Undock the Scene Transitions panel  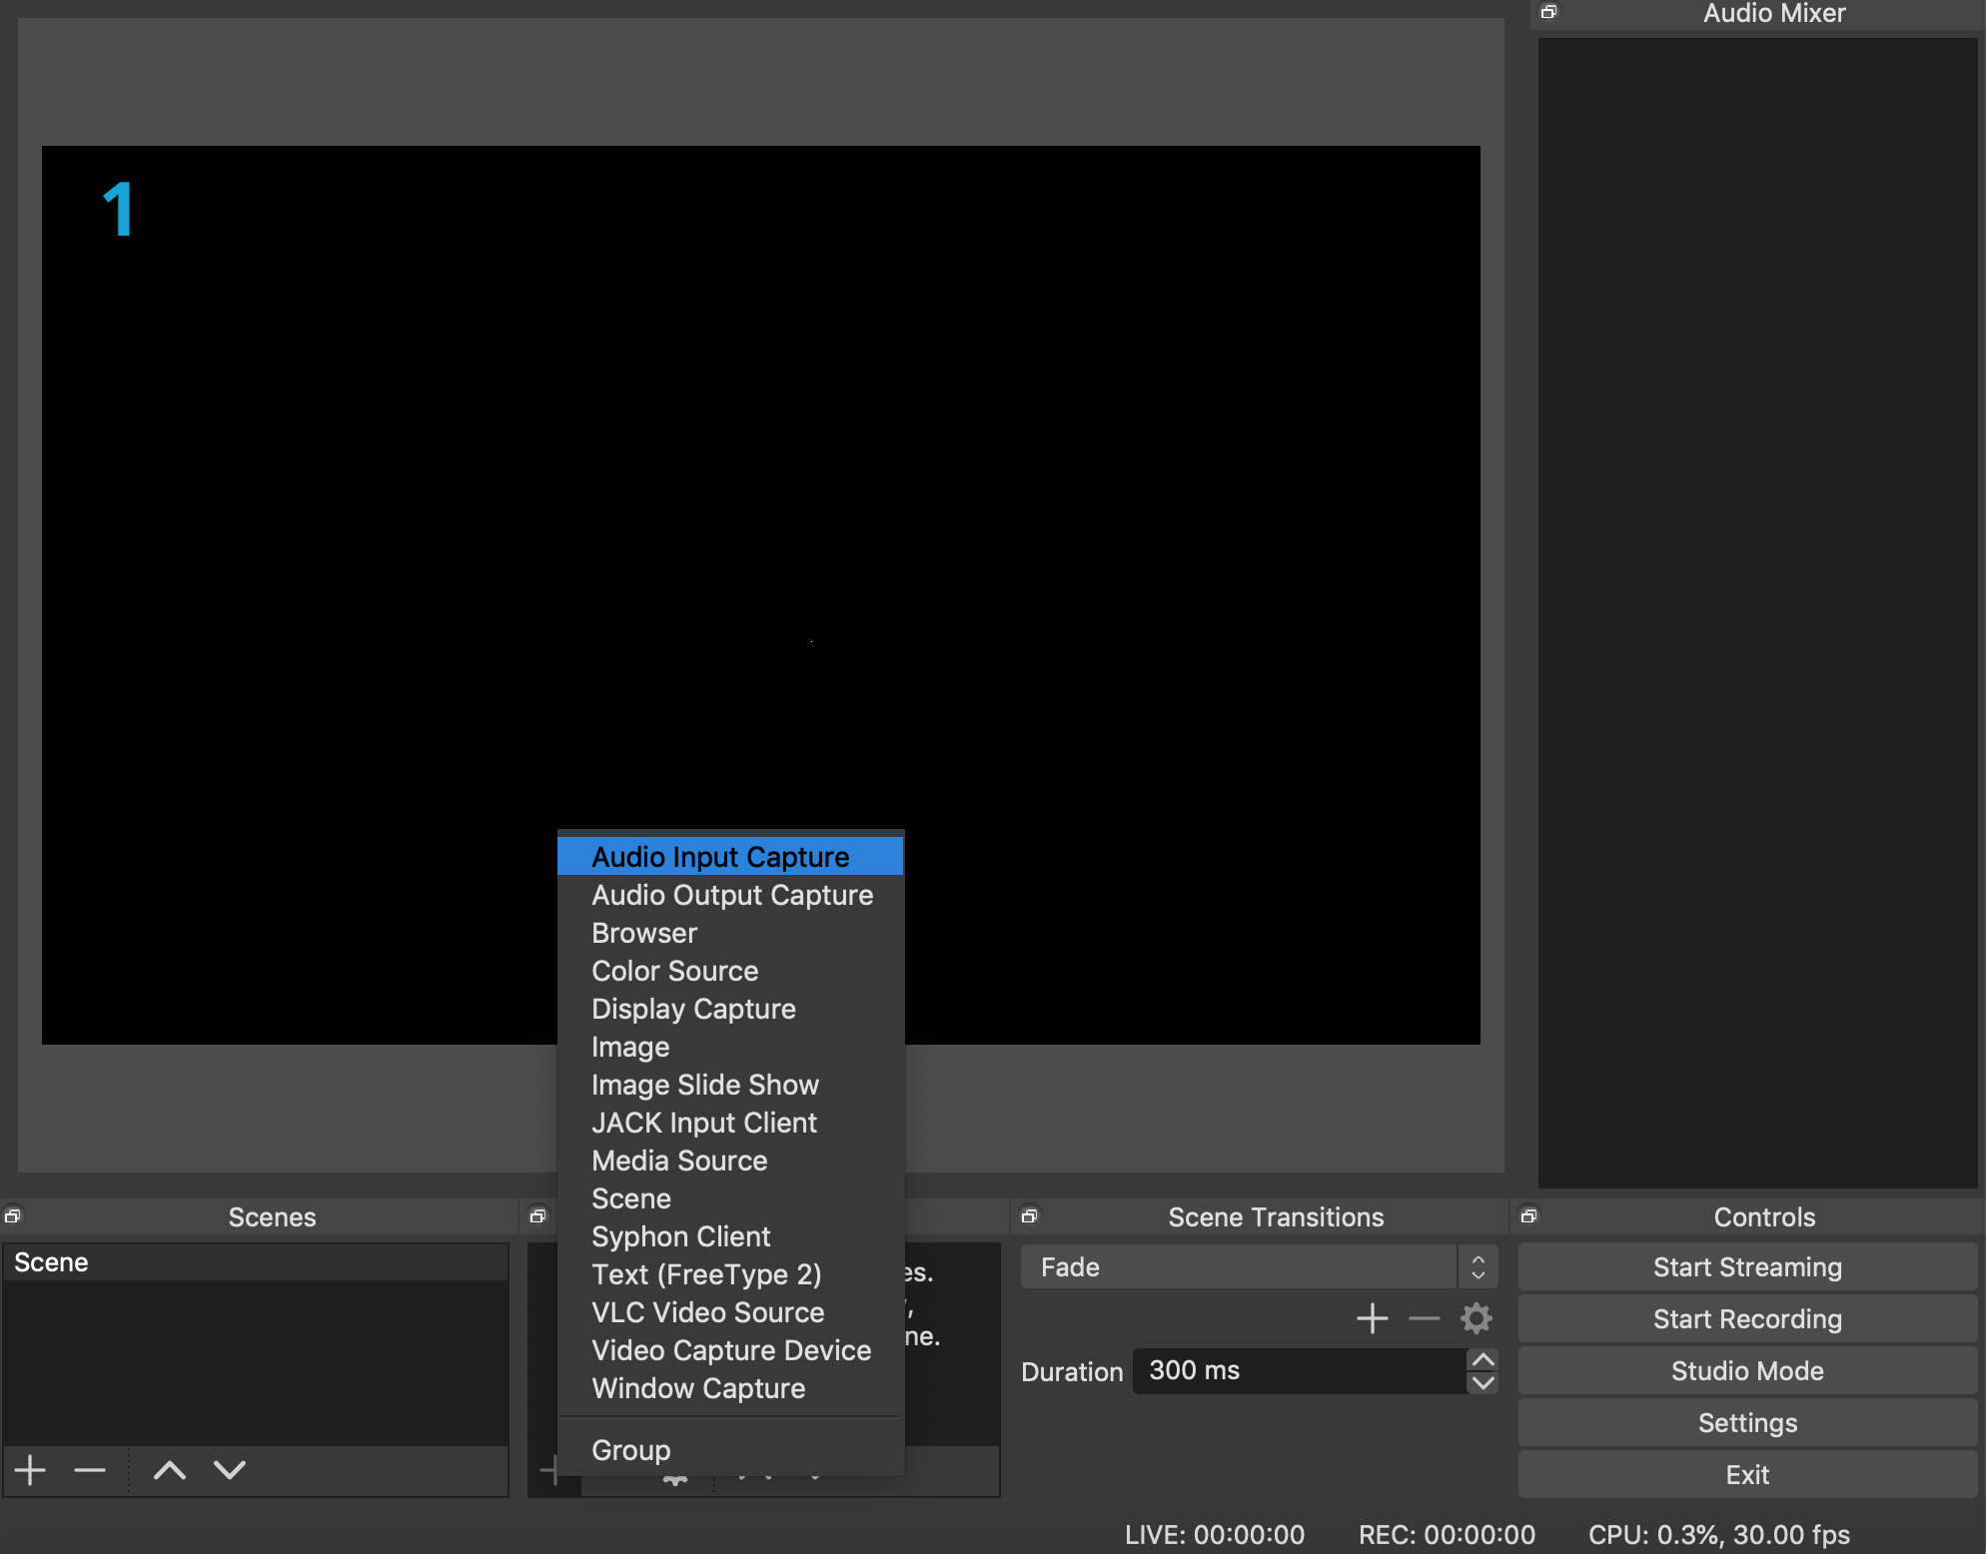point(1029,1215)
